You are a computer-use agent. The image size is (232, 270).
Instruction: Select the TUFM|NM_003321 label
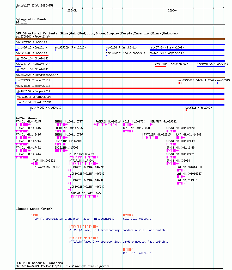tap(44, 161)
